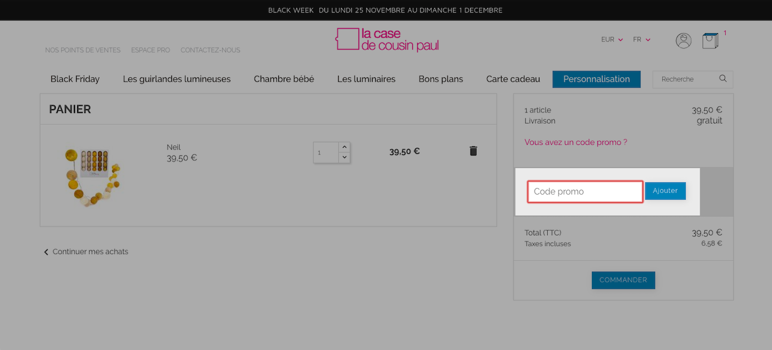Image resolution: width=772 pixels, height=350 pixels.
Task: Click the PANIER heading
Action: [70, 109]
